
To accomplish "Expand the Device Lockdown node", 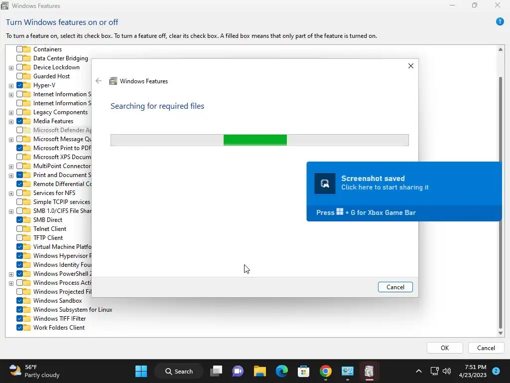I will pos(11,68).
